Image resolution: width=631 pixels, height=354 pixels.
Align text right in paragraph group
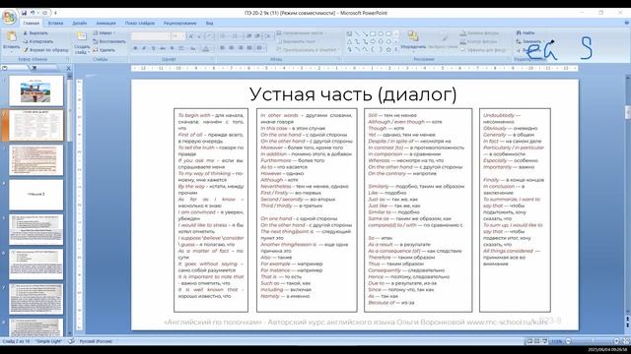241,48
